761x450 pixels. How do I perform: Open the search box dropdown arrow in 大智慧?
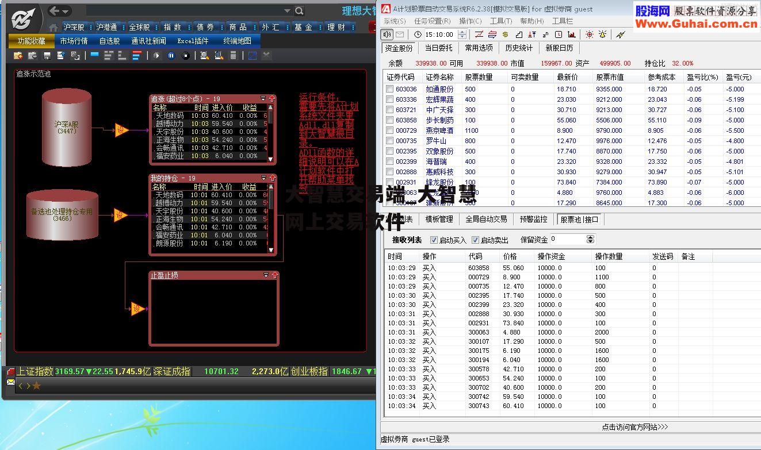[x=287, y=11]
